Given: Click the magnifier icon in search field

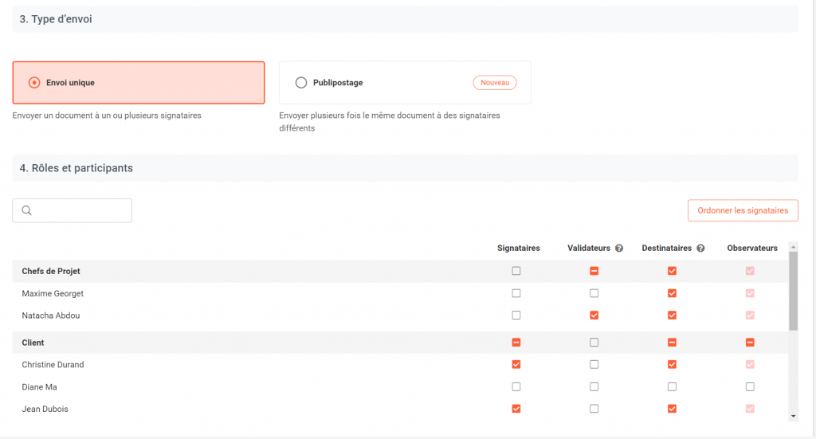Looking at the screenshot, I should pos(26,210).
